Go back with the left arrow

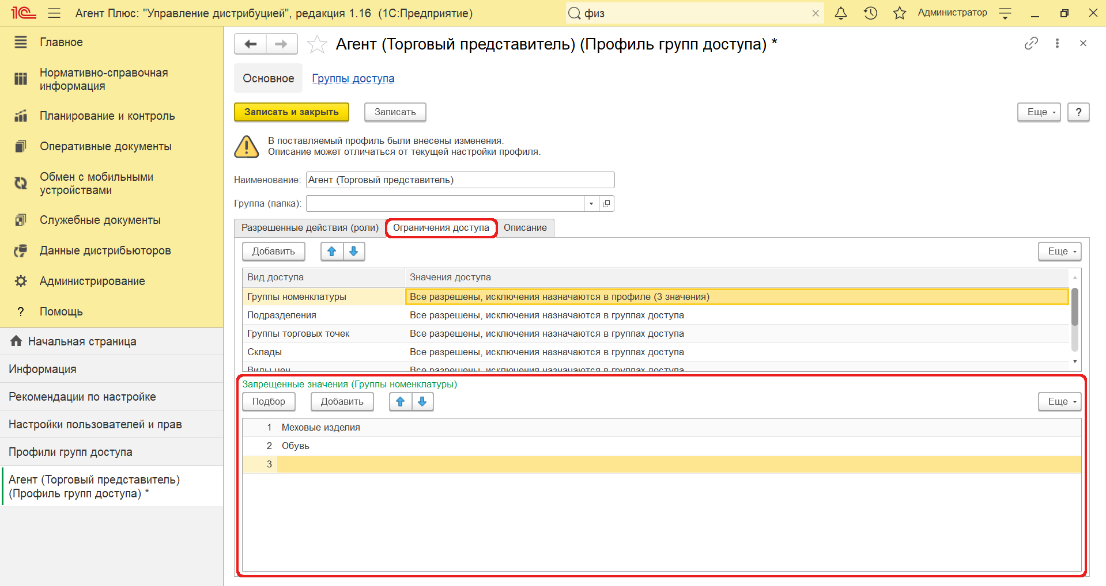251,44
